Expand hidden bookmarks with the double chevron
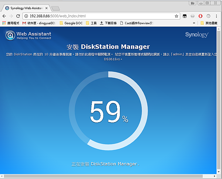 tap(194, 23)
